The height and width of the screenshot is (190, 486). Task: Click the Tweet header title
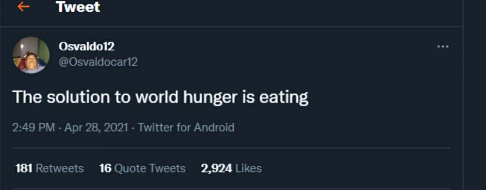pyautogui.click(x=78, y=7)
